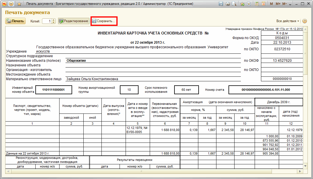313x179 pixels.
Task: Expand the Все действия dropdown menu
Action: click(x=287, y=21)
